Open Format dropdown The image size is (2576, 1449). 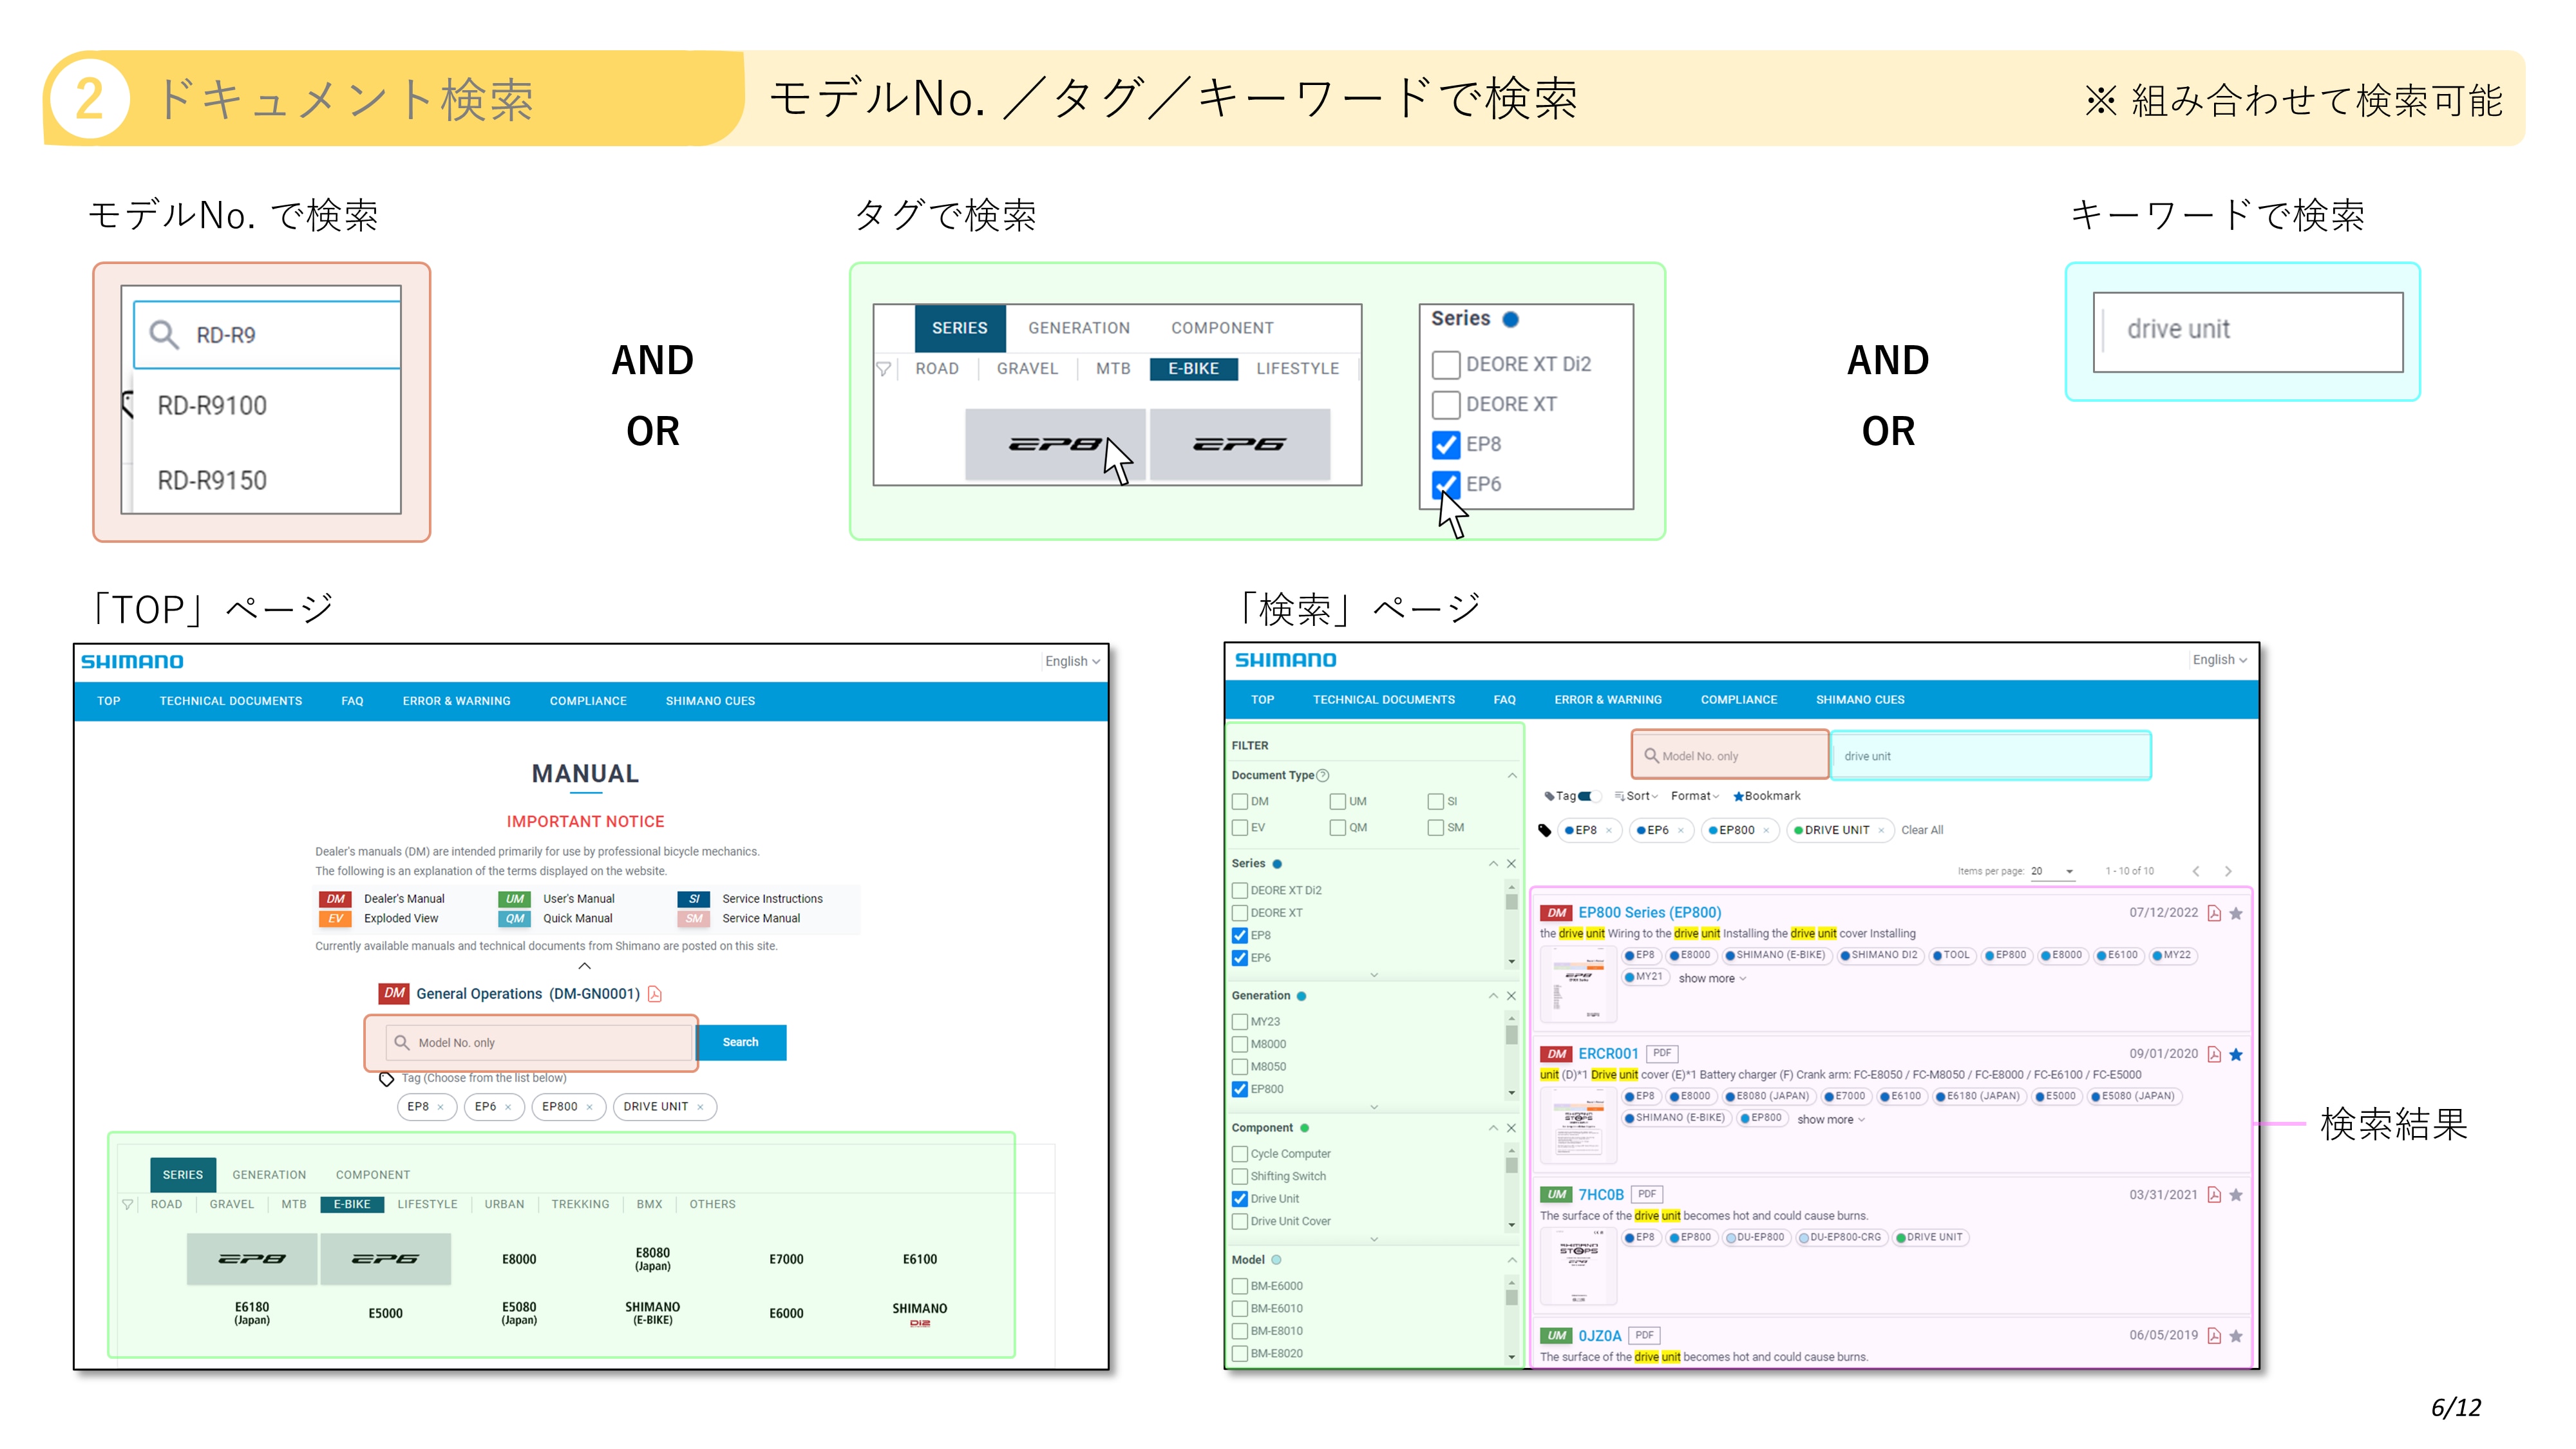[x=1695, y=796]
